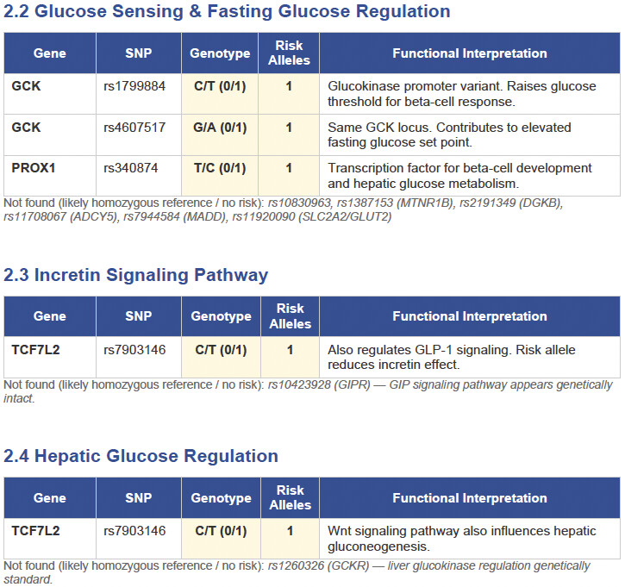Viewport: 625px width, 587px height.
Task: Select the rs340874 SNP cell
Action: [132, 168]
